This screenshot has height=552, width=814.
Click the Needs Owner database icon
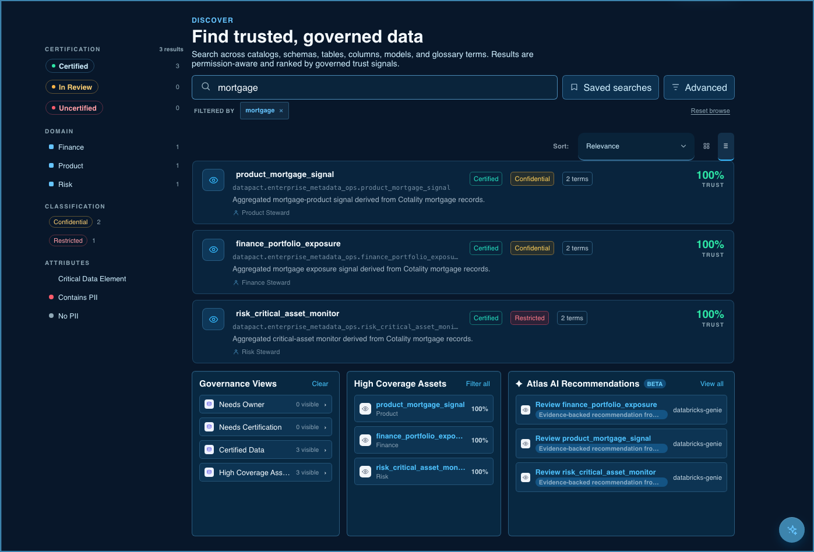pos(209,404)
